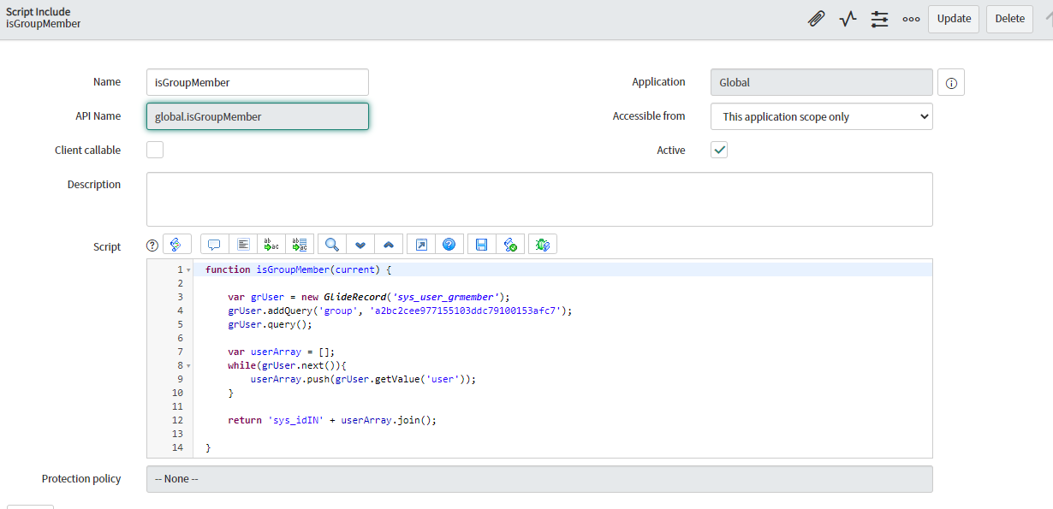Toggle the syntax editor on/off icon
This screenshot has width=1053, height=509.
[x=175, y=245]
